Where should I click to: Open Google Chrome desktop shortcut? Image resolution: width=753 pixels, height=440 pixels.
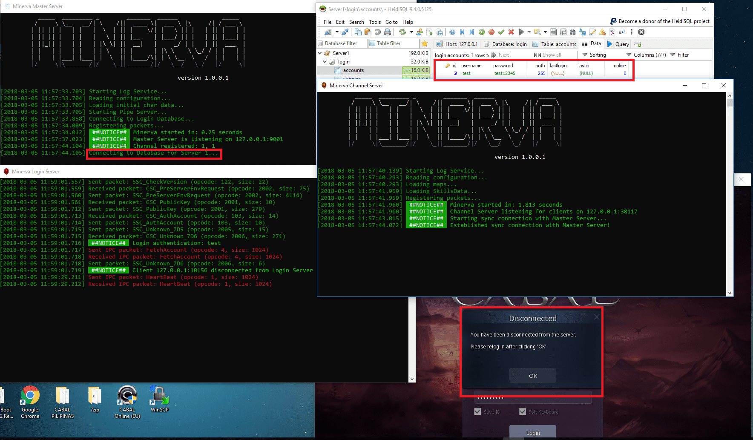(x=30, y=403)
